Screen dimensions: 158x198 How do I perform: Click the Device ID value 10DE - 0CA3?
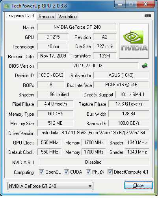tap(51, 75)
